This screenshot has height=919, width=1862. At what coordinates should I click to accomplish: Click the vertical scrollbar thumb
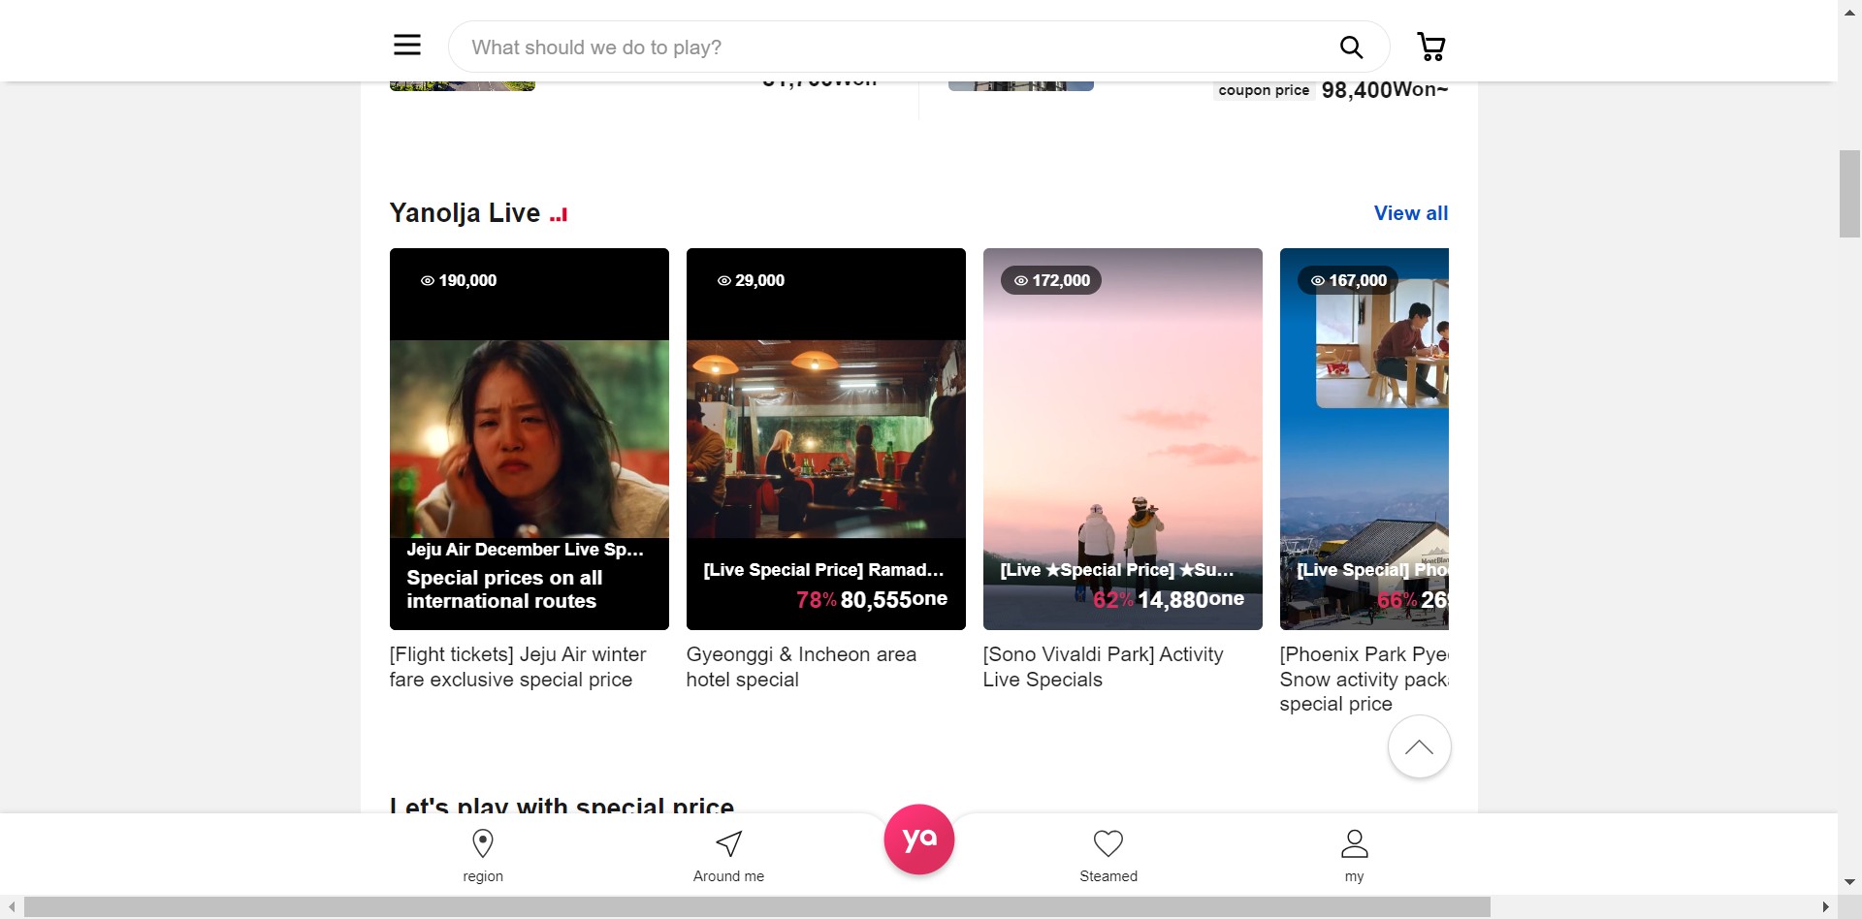click(x=1849, y=194)
